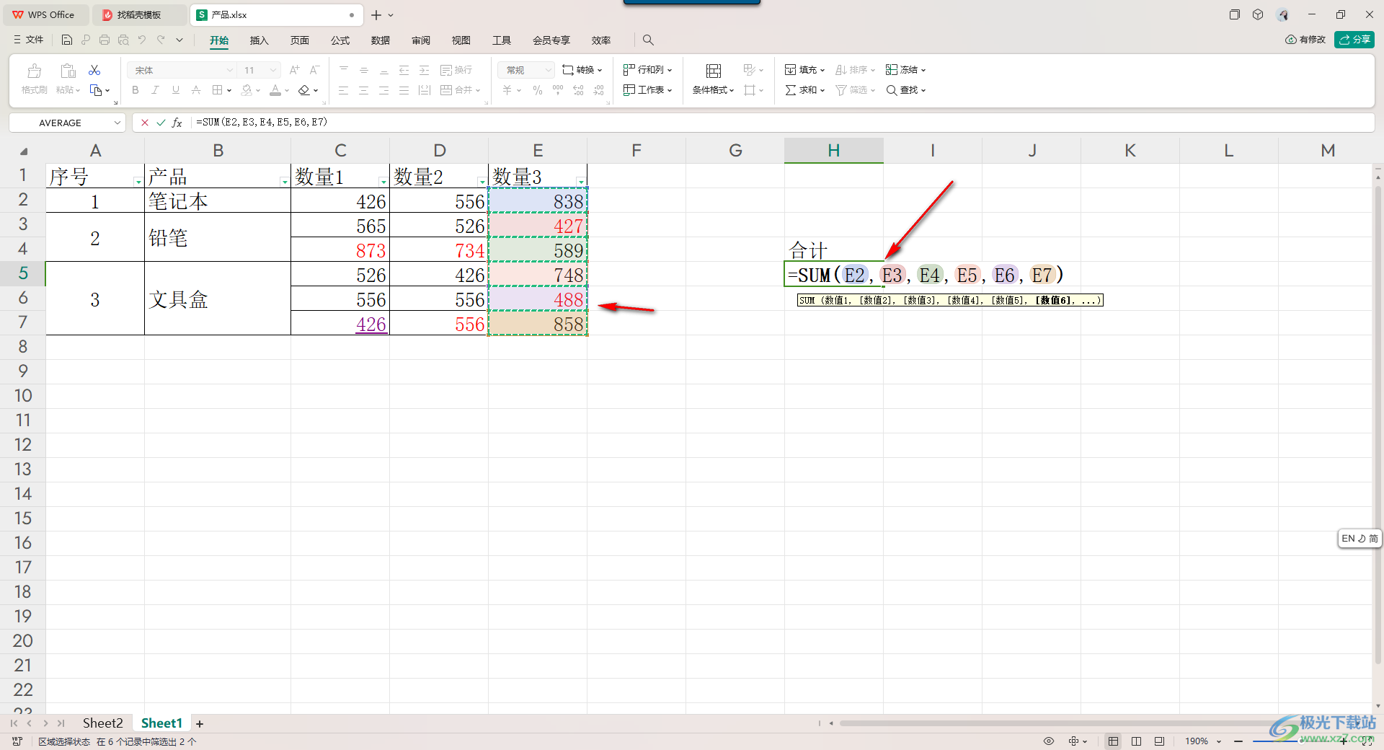
Task: Click cell E6 containing 488
Action: coord(538,299)
